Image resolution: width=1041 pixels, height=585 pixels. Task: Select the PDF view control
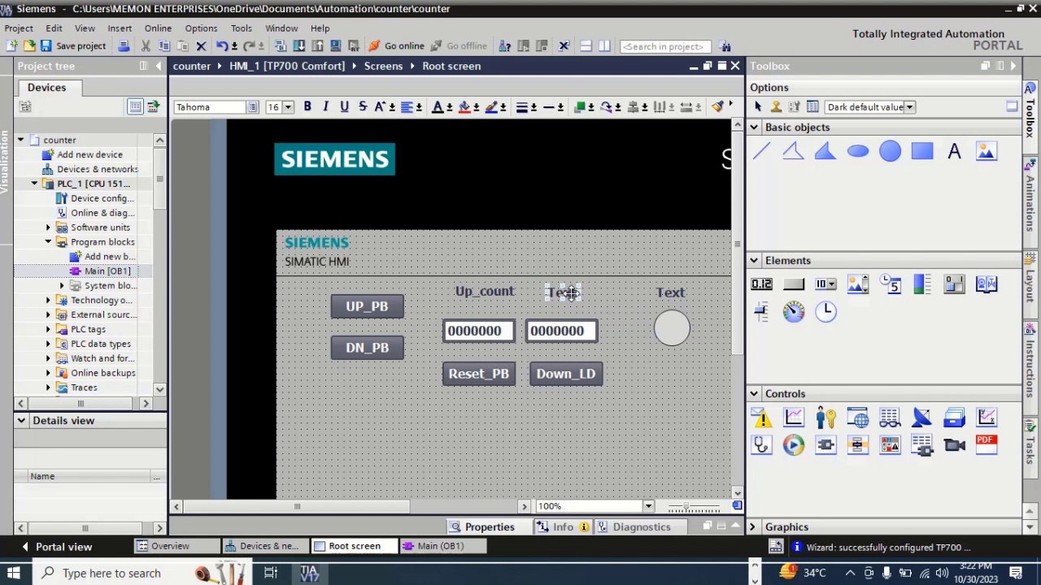[x=987, y=444]
